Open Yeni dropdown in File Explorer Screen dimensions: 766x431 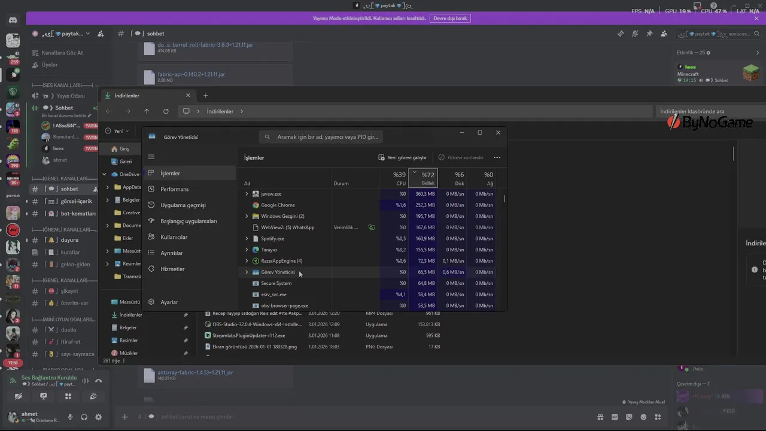(x=117, y=131)
